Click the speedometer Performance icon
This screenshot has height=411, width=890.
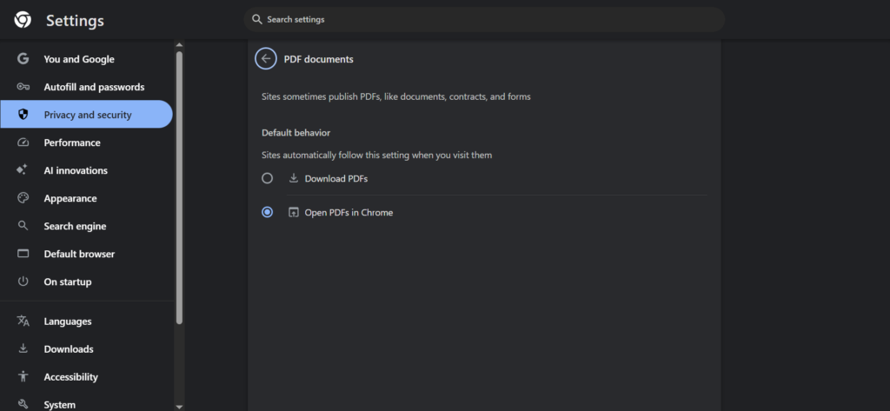(x=23, y=143)
